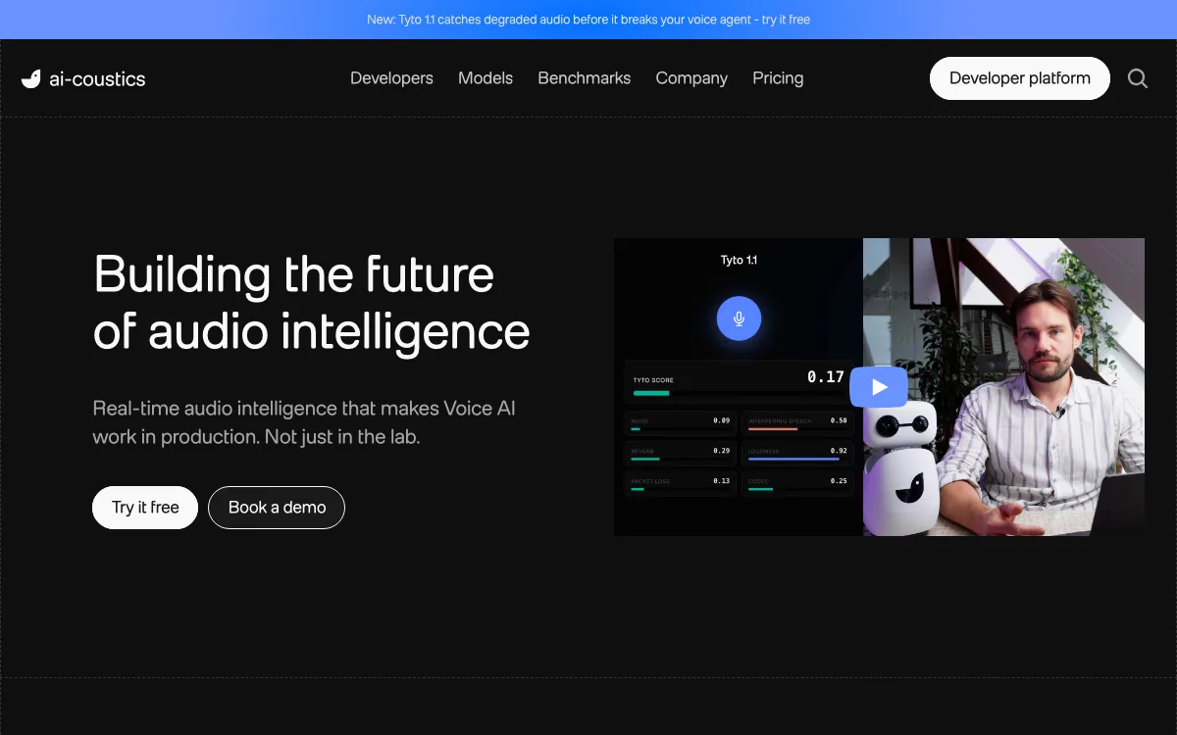
Task: Open the Company menu
Action: (x=691, y=78)
